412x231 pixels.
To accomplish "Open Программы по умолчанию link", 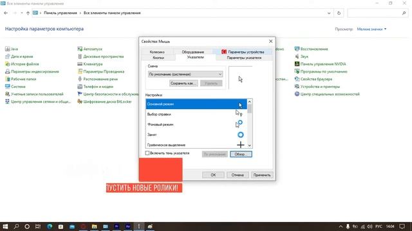I will pyautogui.click(x=321, y=71).
